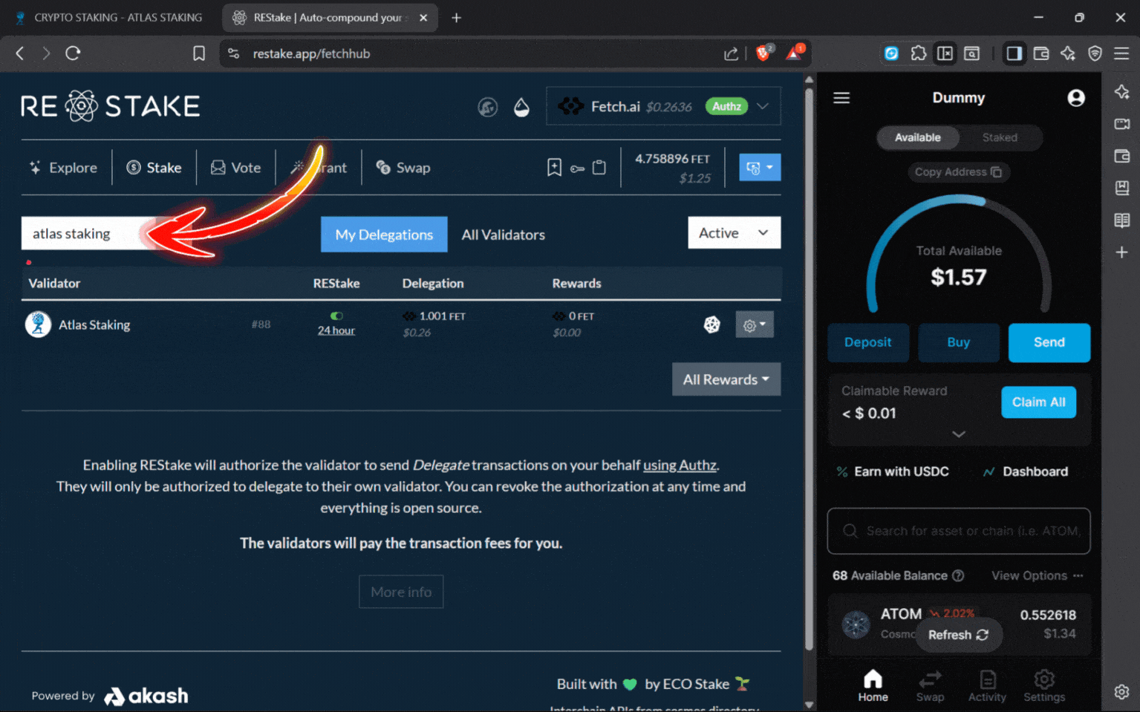
Task: Select the Atlas Staking validator avatar
Action: (x=38, y=324)
